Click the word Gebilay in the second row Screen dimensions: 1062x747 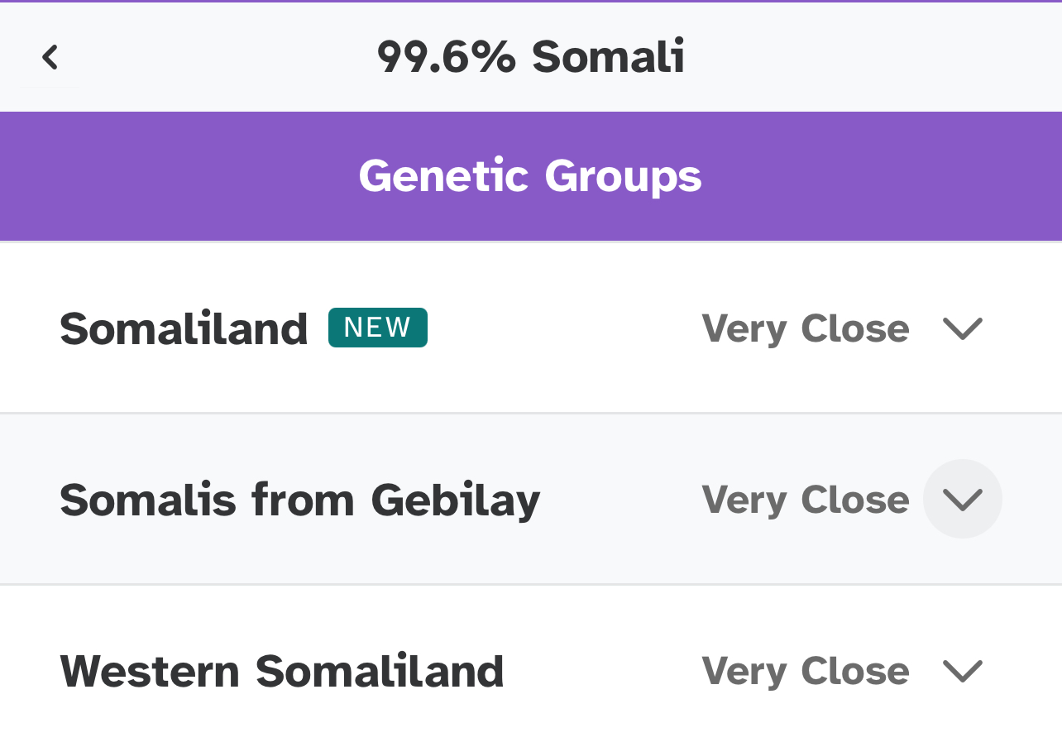tap(455, 500)
